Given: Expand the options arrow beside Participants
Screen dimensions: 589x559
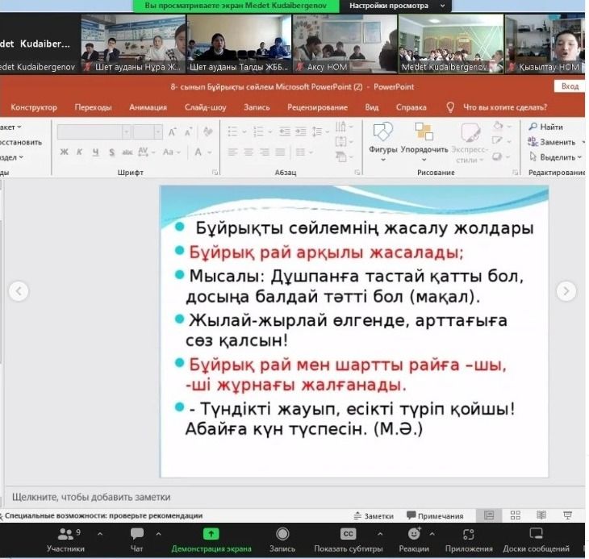Looking at the screenshot, I should [x=99, y=534].
